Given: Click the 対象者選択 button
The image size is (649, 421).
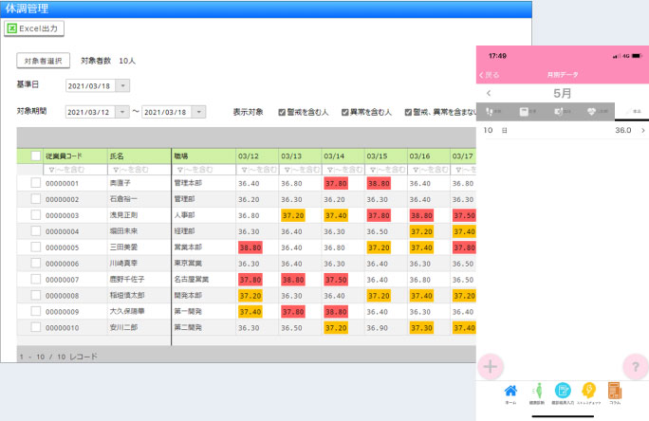Looking at the screenshot, I should click(x=43, y=61).
